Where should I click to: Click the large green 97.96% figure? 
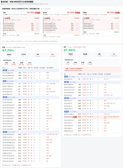tap(70, 50)
